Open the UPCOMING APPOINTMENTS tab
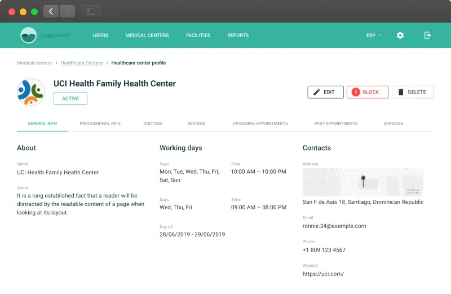 tap(260, 123)
